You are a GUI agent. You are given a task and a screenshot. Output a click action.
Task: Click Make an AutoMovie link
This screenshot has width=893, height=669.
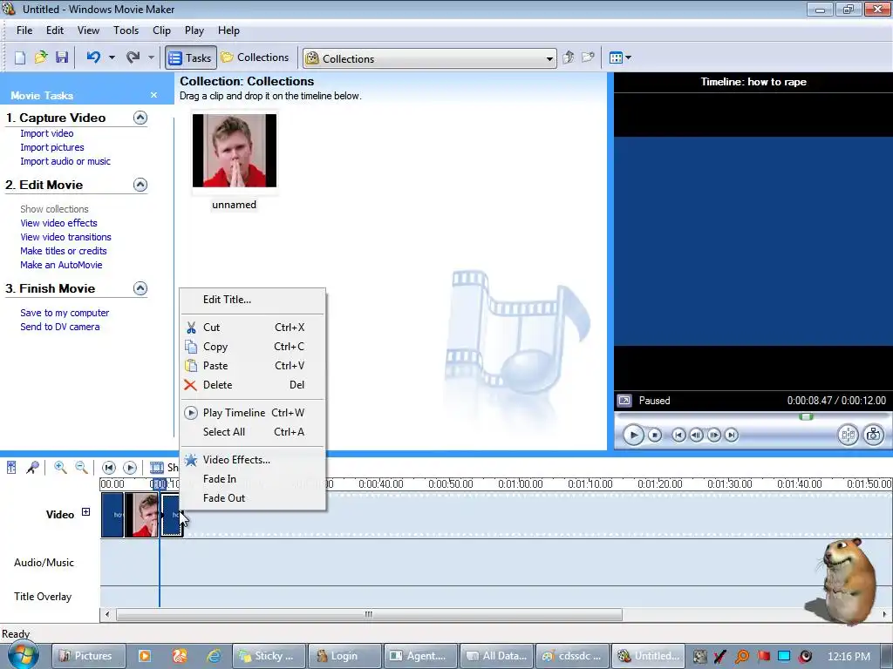point(61,265)
